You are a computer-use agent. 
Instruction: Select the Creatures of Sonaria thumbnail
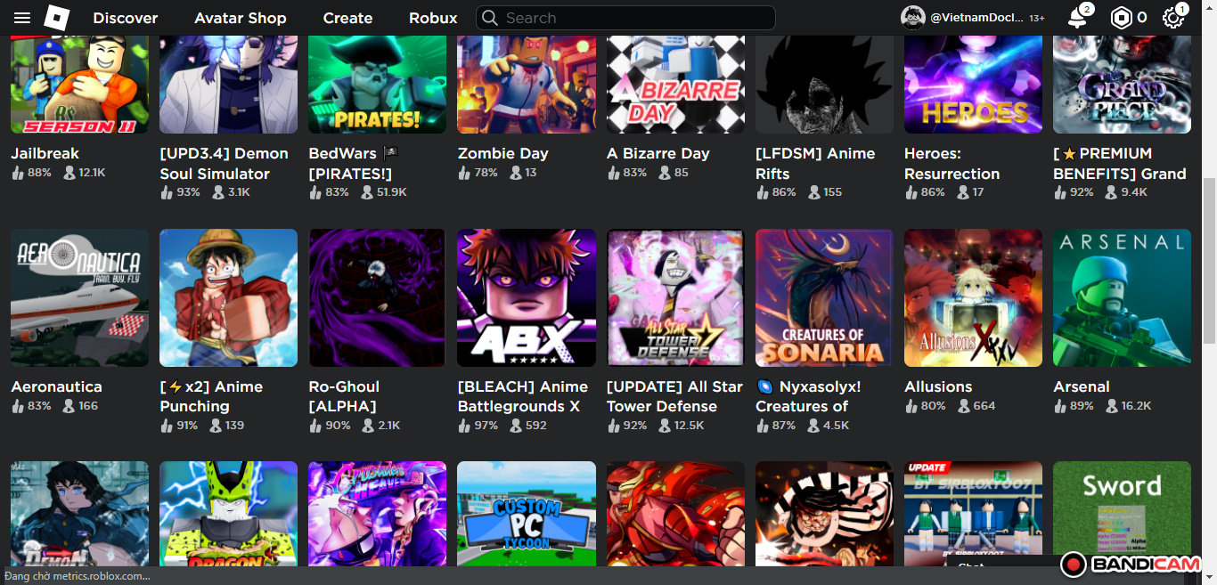[824, 297]
